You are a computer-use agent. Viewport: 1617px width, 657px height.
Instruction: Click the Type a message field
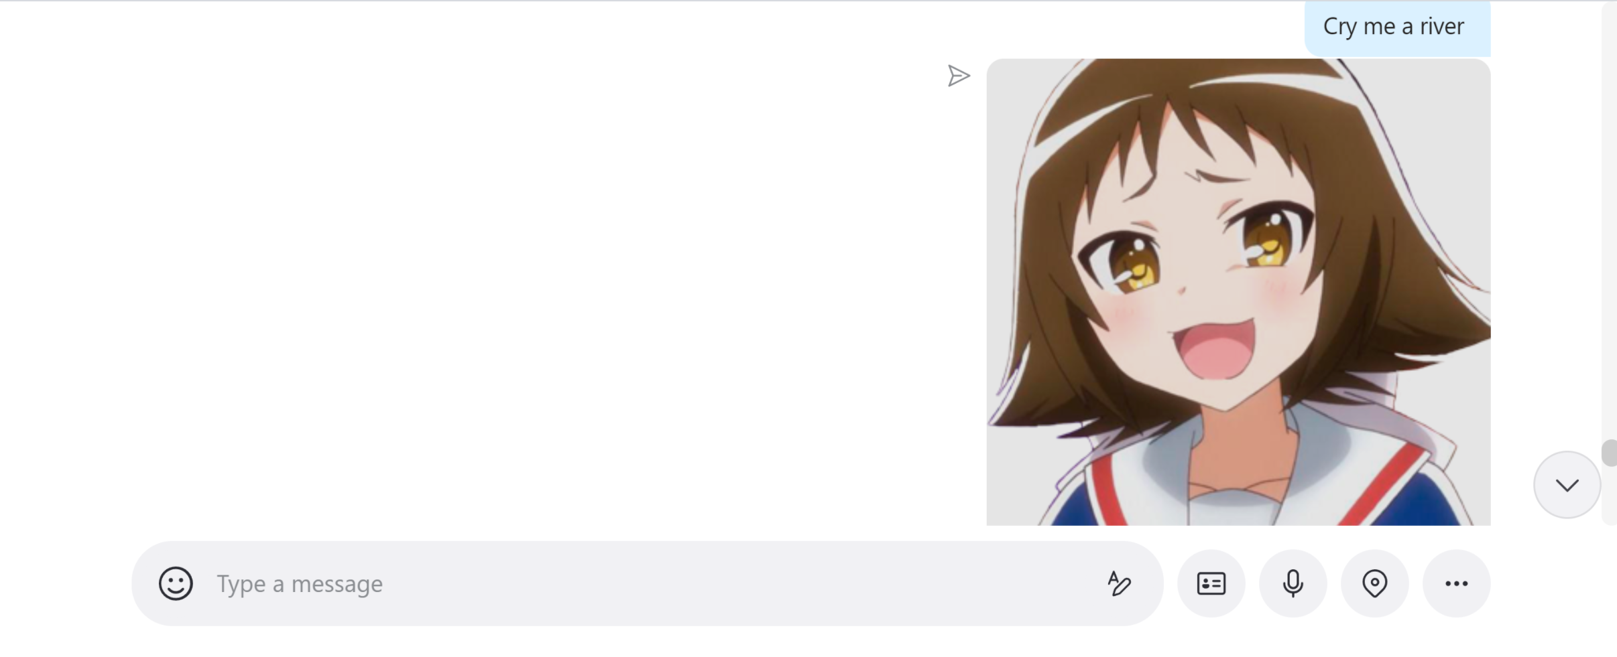(x=647, y=583)
